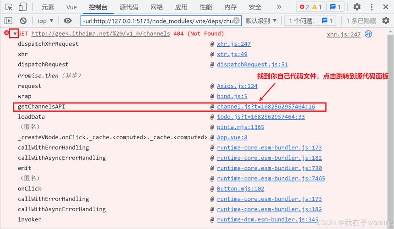
Task: Open the 默认级别 log level dropdown
Action: click(x=261, y=21)
